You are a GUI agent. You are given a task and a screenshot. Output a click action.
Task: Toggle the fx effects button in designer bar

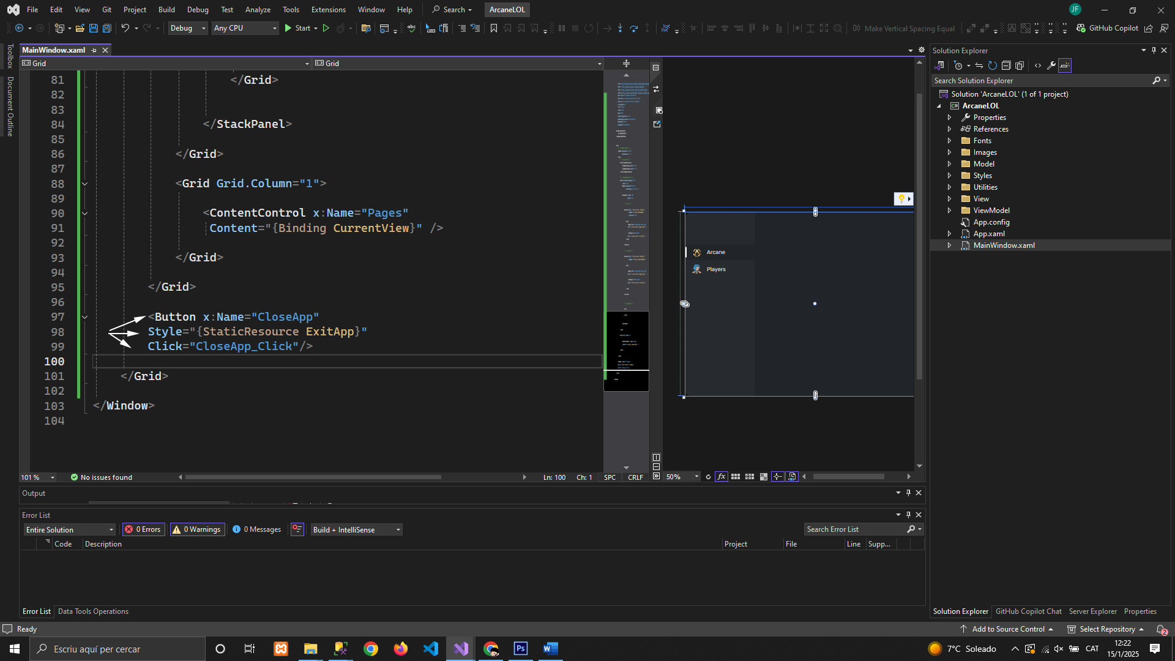pos(722,477)
